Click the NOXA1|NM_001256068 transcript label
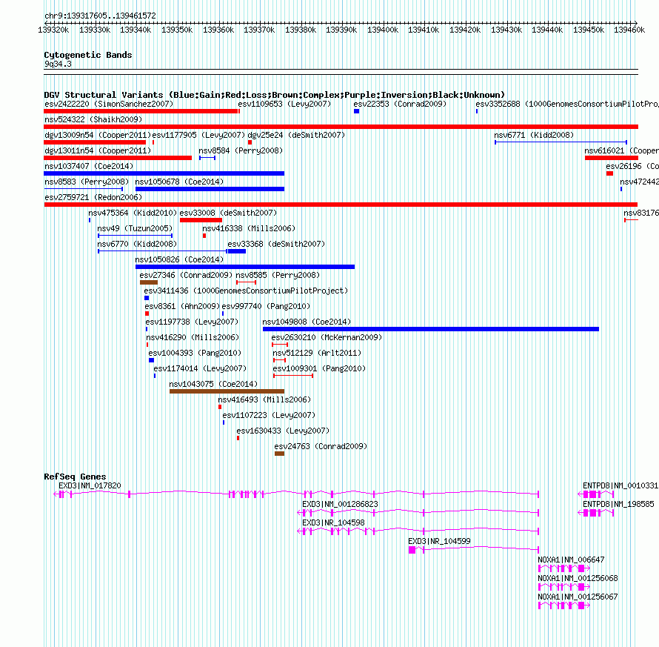Image resolution: width=659 pixels, height=647 pixels. [x=578, y=578]
